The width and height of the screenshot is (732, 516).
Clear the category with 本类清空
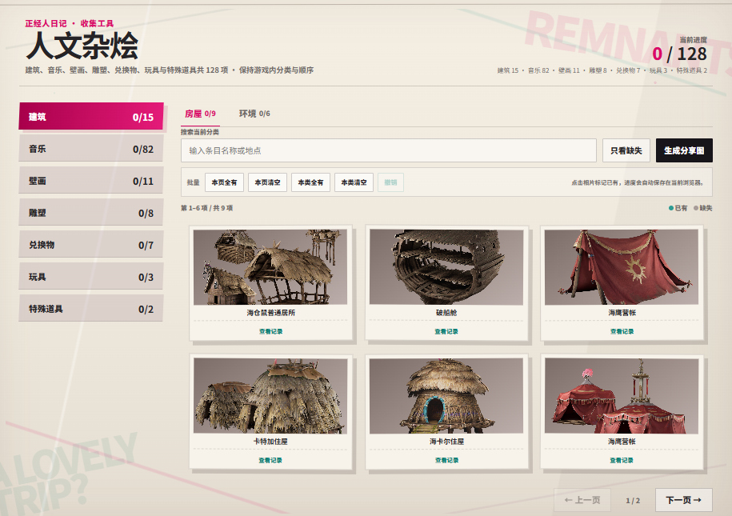[x=354, y=182]
